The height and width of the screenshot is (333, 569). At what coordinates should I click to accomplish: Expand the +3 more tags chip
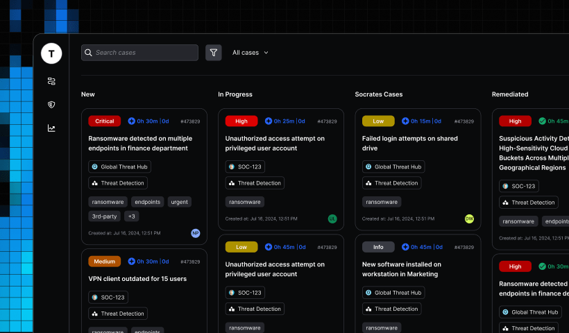(x=132, y=216)
